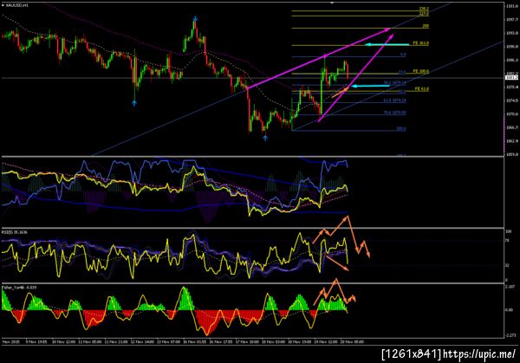Select the FE 161.8 Fibonacci expansion label

420,42
